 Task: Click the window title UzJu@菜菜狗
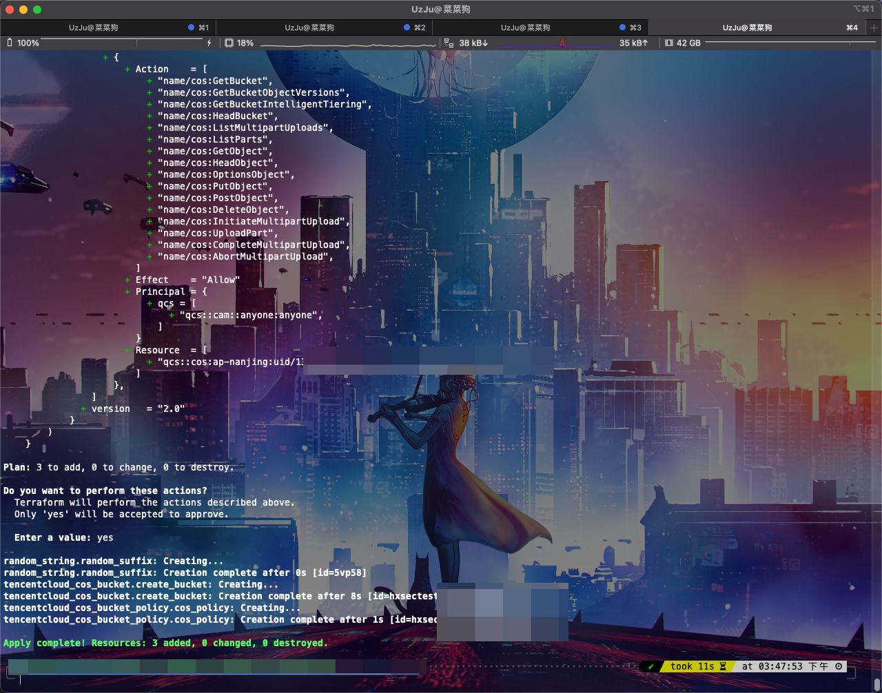click(441, 9)
